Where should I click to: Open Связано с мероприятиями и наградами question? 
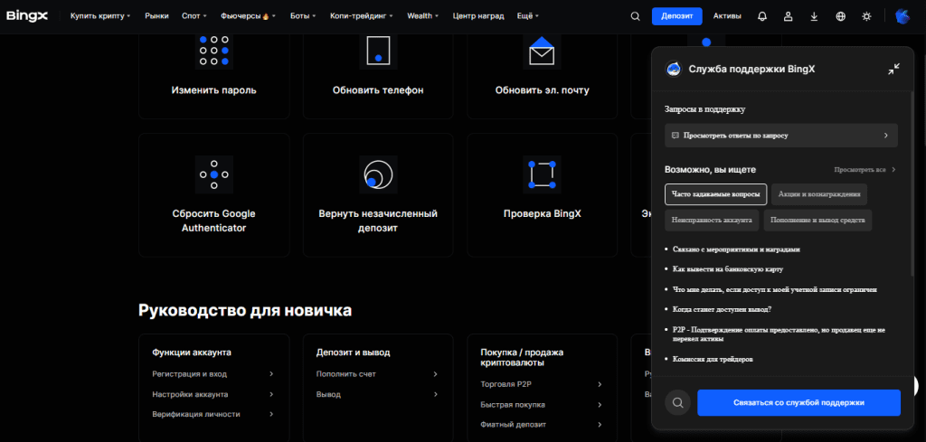736,249
